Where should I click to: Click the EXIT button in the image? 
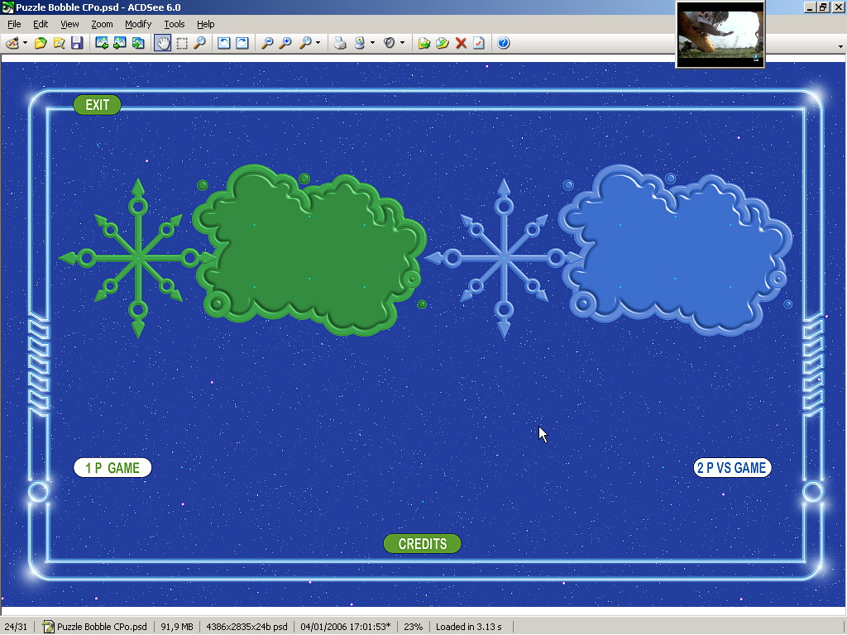point(98,105)
